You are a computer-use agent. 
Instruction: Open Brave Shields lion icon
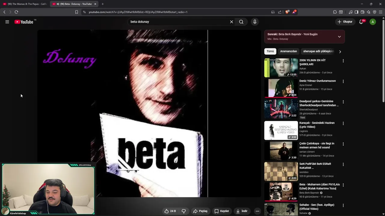click(x=287, y=12)
